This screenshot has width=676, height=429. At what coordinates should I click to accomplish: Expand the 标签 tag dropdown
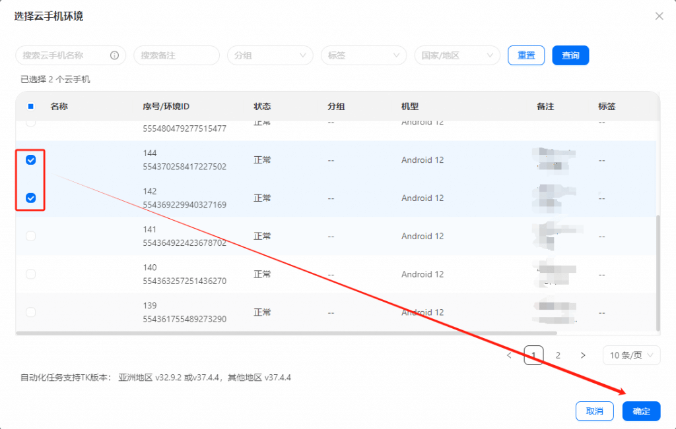coord(364,55)
